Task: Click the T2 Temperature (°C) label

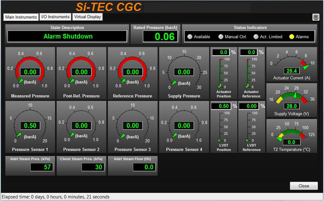Action: coord(292,150)
